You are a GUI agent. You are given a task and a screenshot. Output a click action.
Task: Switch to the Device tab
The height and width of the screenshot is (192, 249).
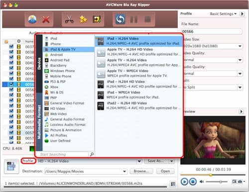pyautogui.click(x=39, y=64)
